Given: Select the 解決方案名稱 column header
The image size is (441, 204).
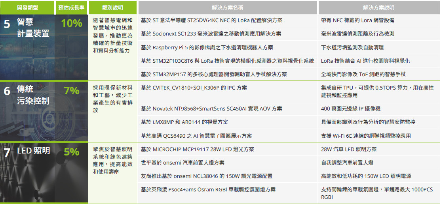Looking at the screenshot, I should click(x=227, y=7).
